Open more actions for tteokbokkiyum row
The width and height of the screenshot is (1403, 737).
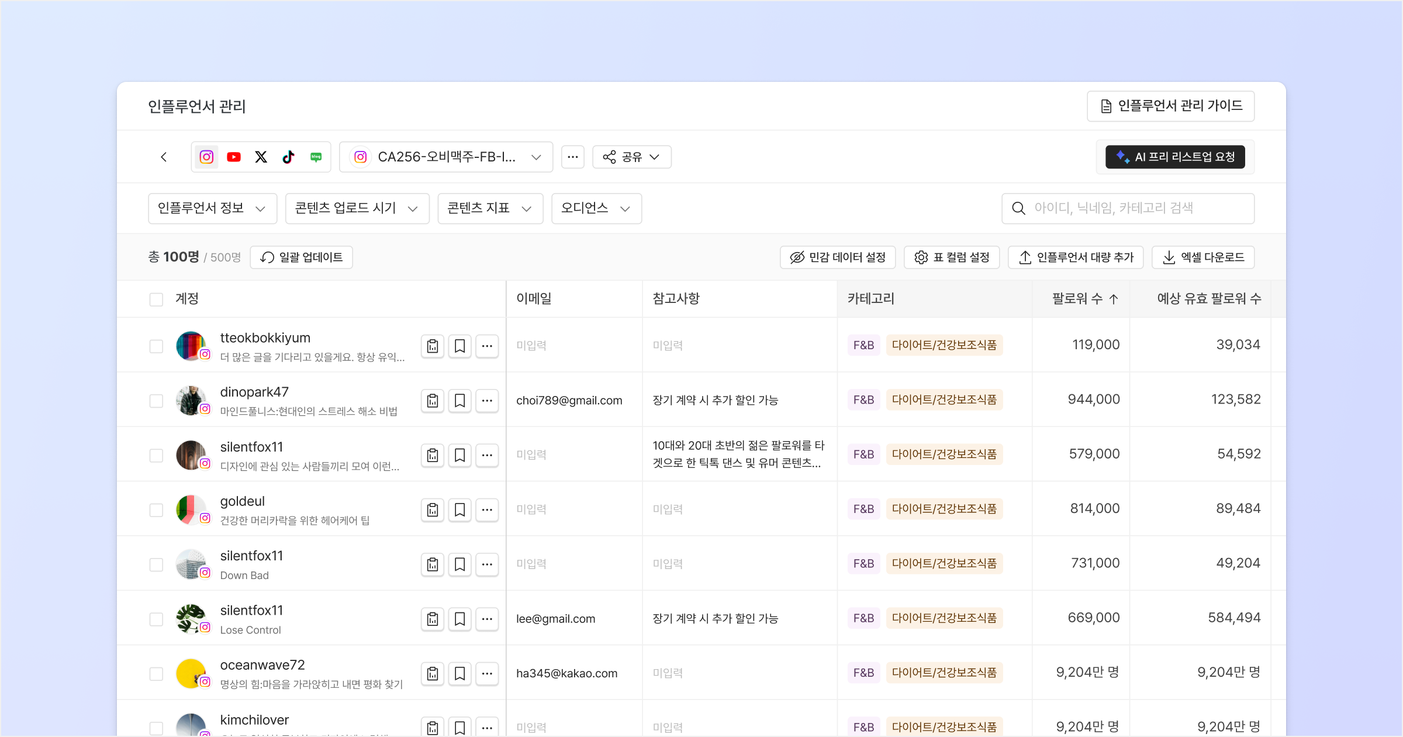(487, 346)
